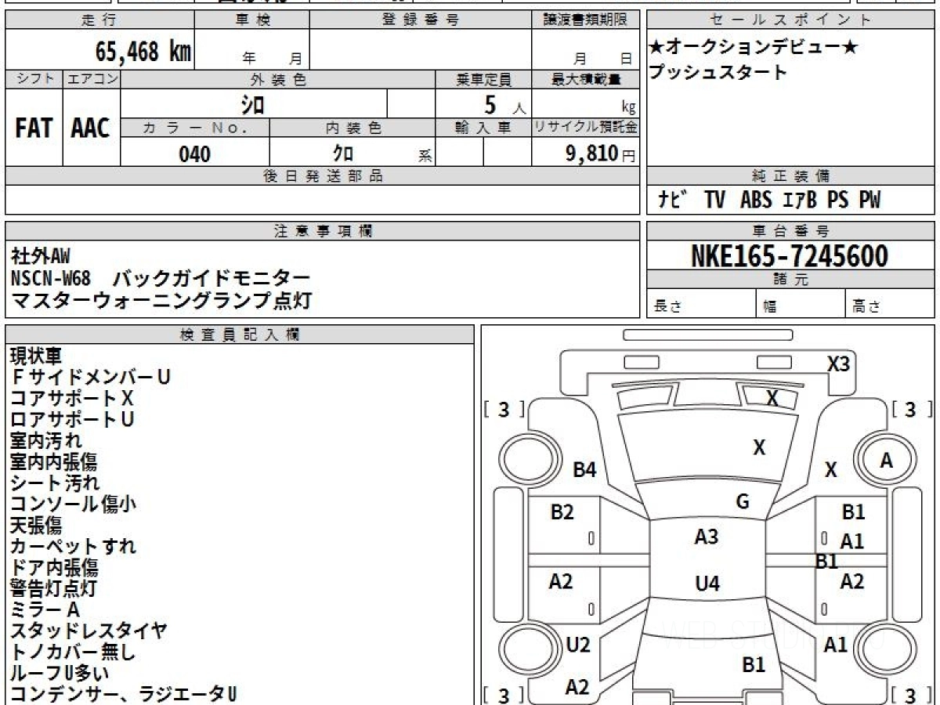Click the 警告灯点灯 inspector note
The image size is (940, 705).
pyautogui.click(x=54, y=588)
